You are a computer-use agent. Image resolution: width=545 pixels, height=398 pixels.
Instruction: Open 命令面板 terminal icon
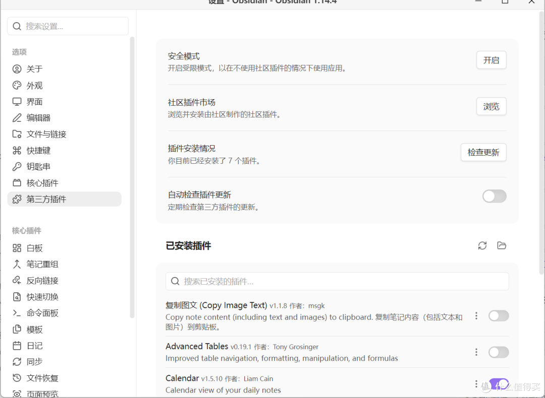tap(17, 313)
